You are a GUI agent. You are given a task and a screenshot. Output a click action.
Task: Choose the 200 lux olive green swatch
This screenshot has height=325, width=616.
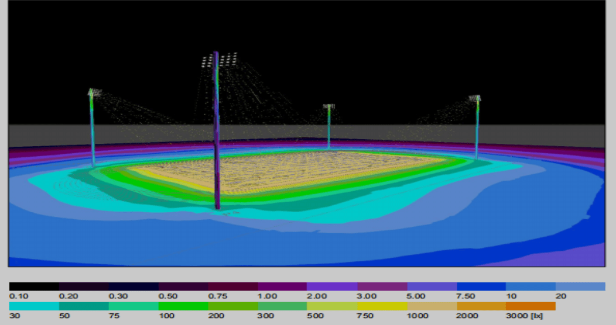(233, 306)
